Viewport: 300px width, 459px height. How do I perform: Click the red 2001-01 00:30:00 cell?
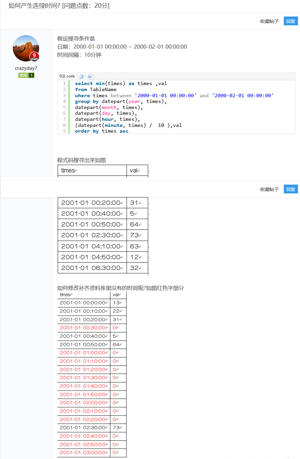click(x=83, y=328)
